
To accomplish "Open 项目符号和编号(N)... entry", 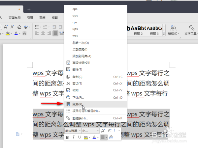I will tap(95, 111).
